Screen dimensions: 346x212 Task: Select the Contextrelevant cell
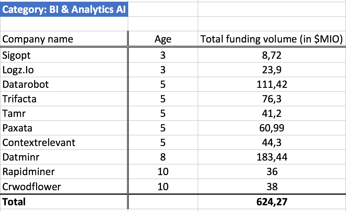[x=39, y=142]
